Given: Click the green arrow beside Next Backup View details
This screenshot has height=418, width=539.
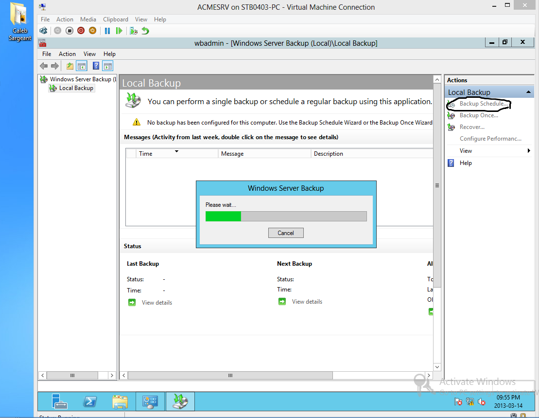Looking at the screenshot, I should (x=282, y=301).
